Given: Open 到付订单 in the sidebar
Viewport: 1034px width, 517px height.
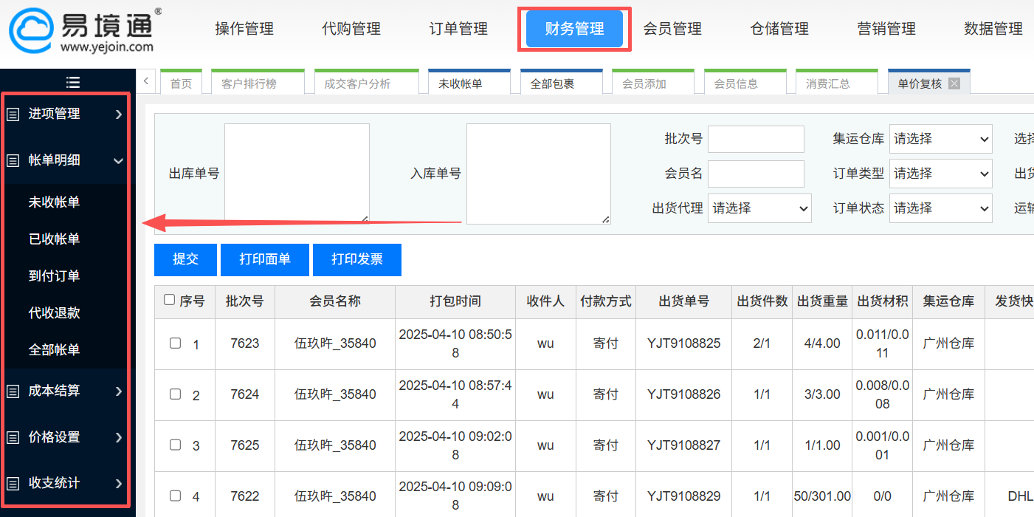Looking at the screenshot, I should 54,276.
